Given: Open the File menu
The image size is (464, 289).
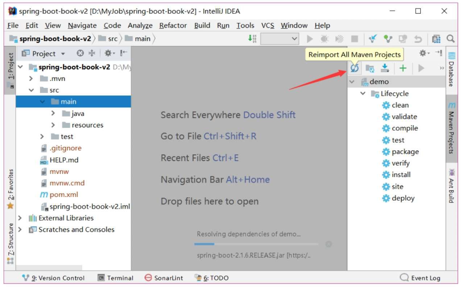Looking at the screenshot, I should tap(13, 25).
